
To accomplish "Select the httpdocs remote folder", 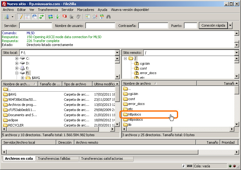I will click(132, 114).
